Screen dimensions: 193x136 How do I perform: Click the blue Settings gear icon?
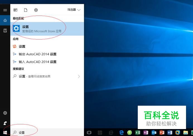click(16, 28)
